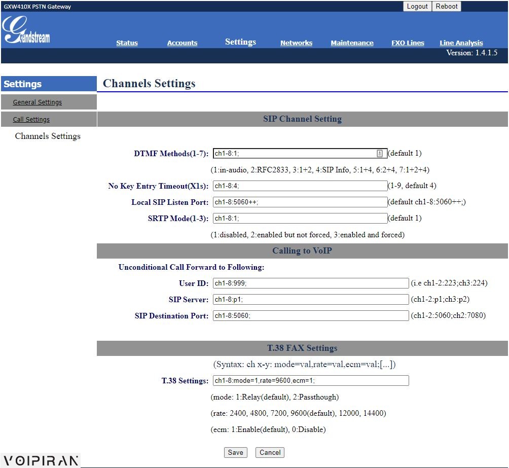The image size is (509, 468).
Task: Click the Calling to VoIP section header
Action: 302,250
